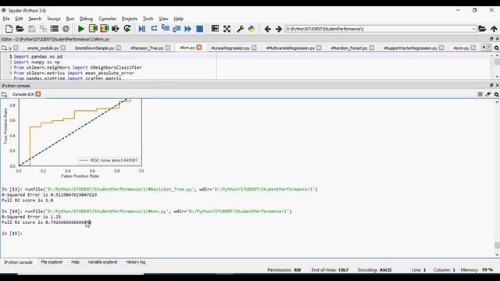Close the #knn.py editor tab
Viewport: 500px width, 281px height.
[199, 48]
